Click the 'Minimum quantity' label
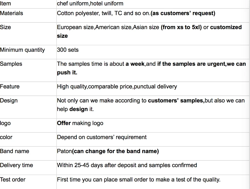This screenshot has height=189, width=250. coord(22,50)
